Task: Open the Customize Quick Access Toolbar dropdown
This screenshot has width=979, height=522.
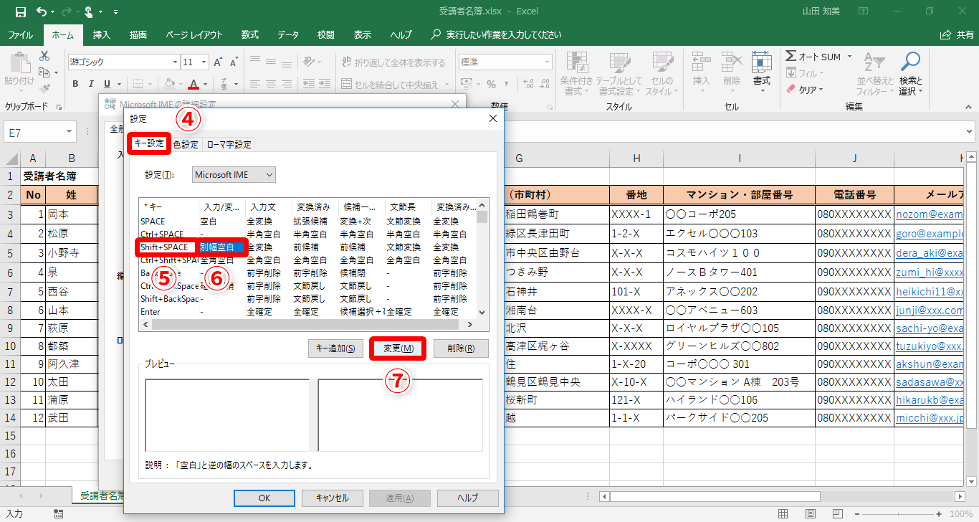Action: tap(115, 12)
